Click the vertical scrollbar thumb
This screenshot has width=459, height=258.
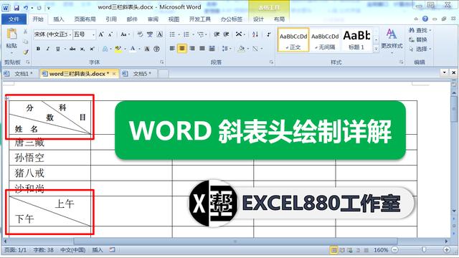pos(454,108)
